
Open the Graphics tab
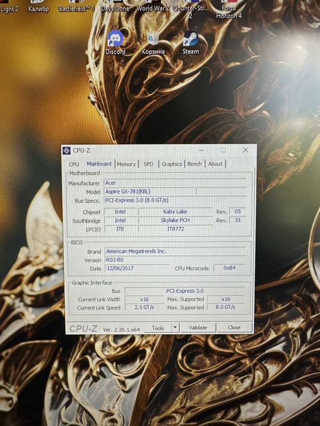coord(172,164)
